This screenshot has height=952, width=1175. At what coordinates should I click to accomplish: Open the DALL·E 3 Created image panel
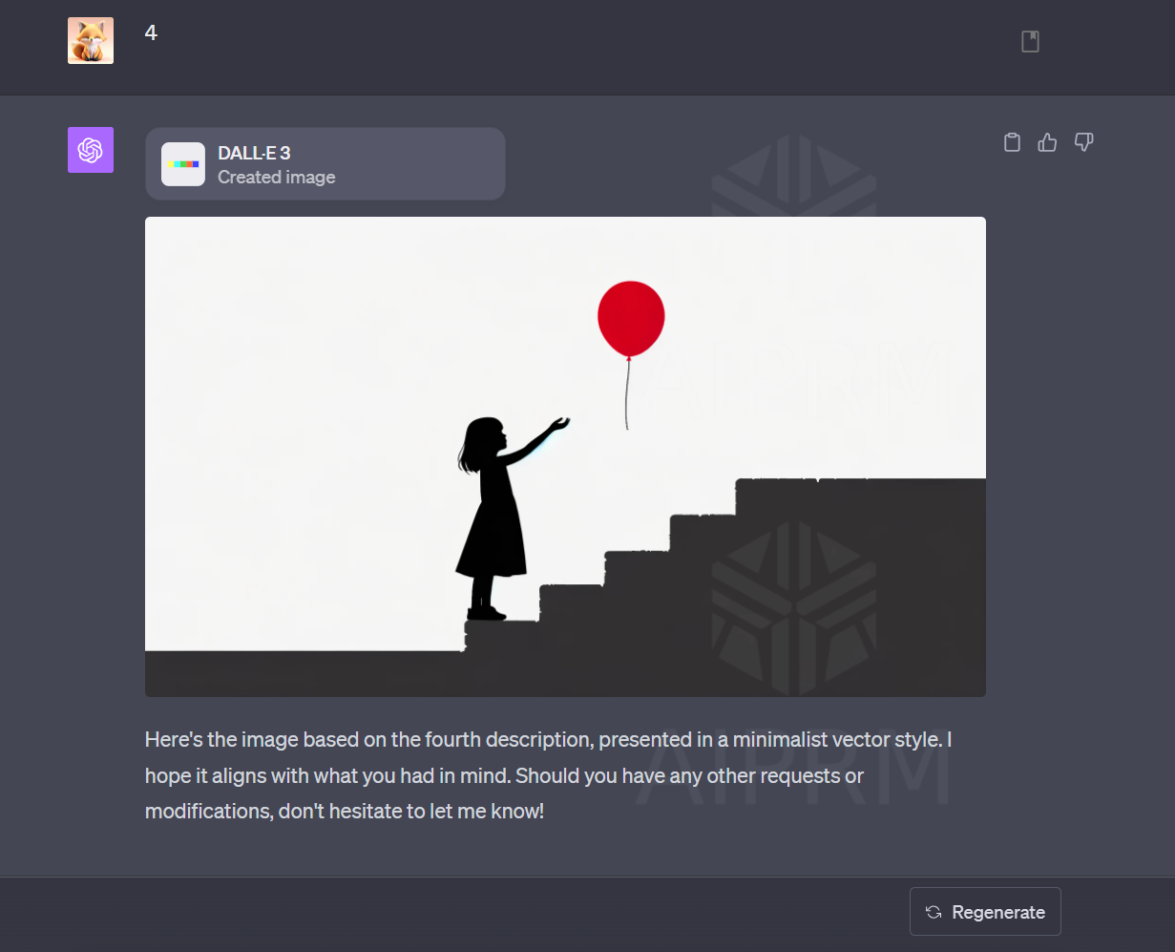325,164
